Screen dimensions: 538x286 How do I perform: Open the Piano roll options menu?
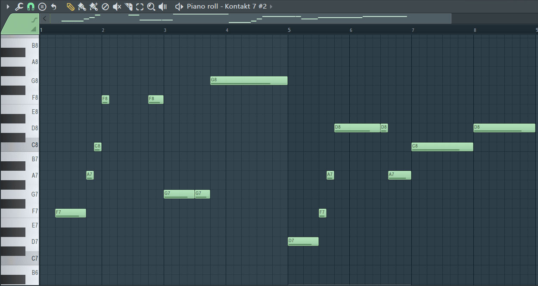tap(42, 6)
